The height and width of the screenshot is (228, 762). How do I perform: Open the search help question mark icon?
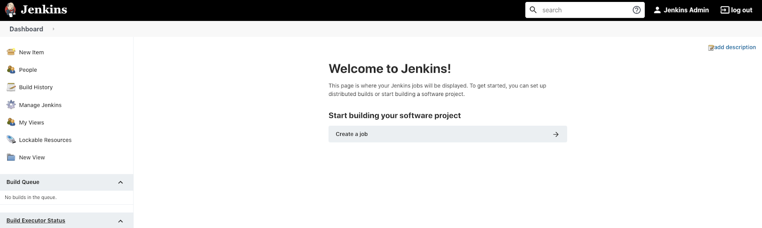pyautogui.click(x=636, y=10)
